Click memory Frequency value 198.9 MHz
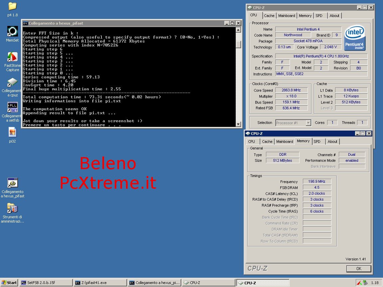This screenshot has width=383, height=287. pyautogui.click(x=317, y=181)
